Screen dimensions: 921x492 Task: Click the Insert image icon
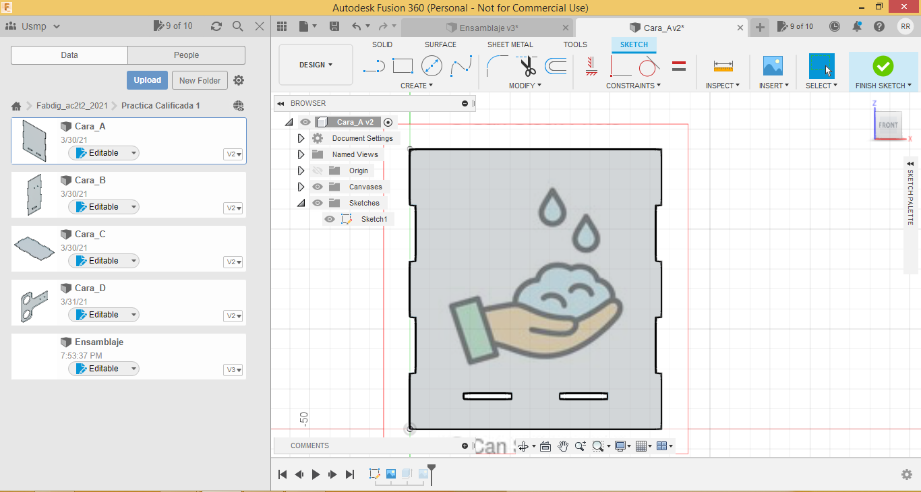772,66
